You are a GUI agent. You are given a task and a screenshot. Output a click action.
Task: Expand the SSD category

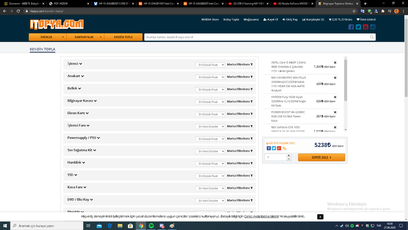pos(72,175)
